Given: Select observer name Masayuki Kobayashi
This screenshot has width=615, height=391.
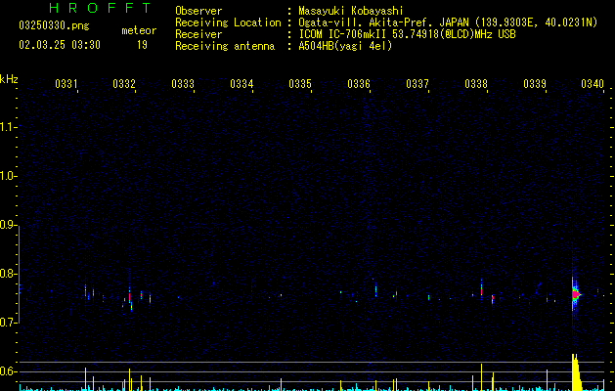Looking at the screenshot, I should pos(351,11).
